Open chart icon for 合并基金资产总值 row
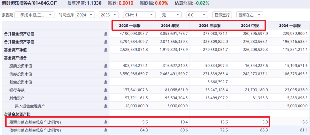The width and height of the screenshot is (310, 135). pyautogui.click(x=105, y=34)
